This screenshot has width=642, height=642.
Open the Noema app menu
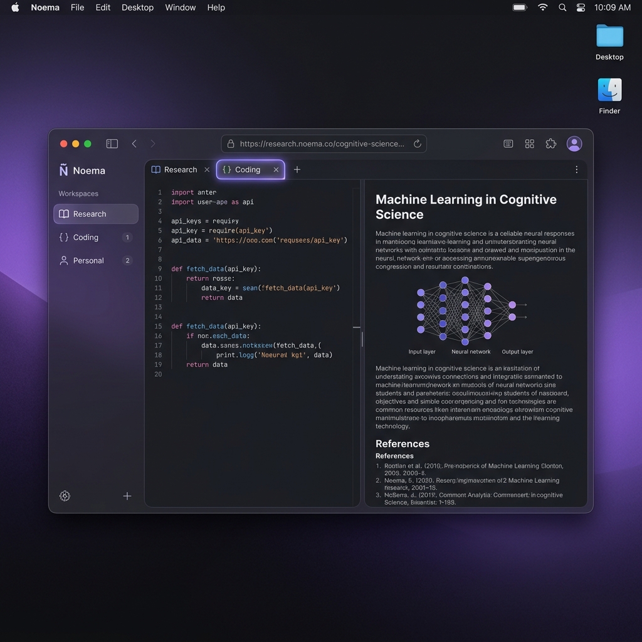point(45,8)
